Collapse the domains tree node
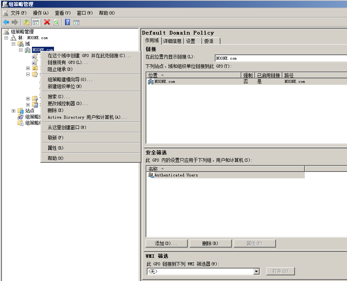 [x=14, y=44]
